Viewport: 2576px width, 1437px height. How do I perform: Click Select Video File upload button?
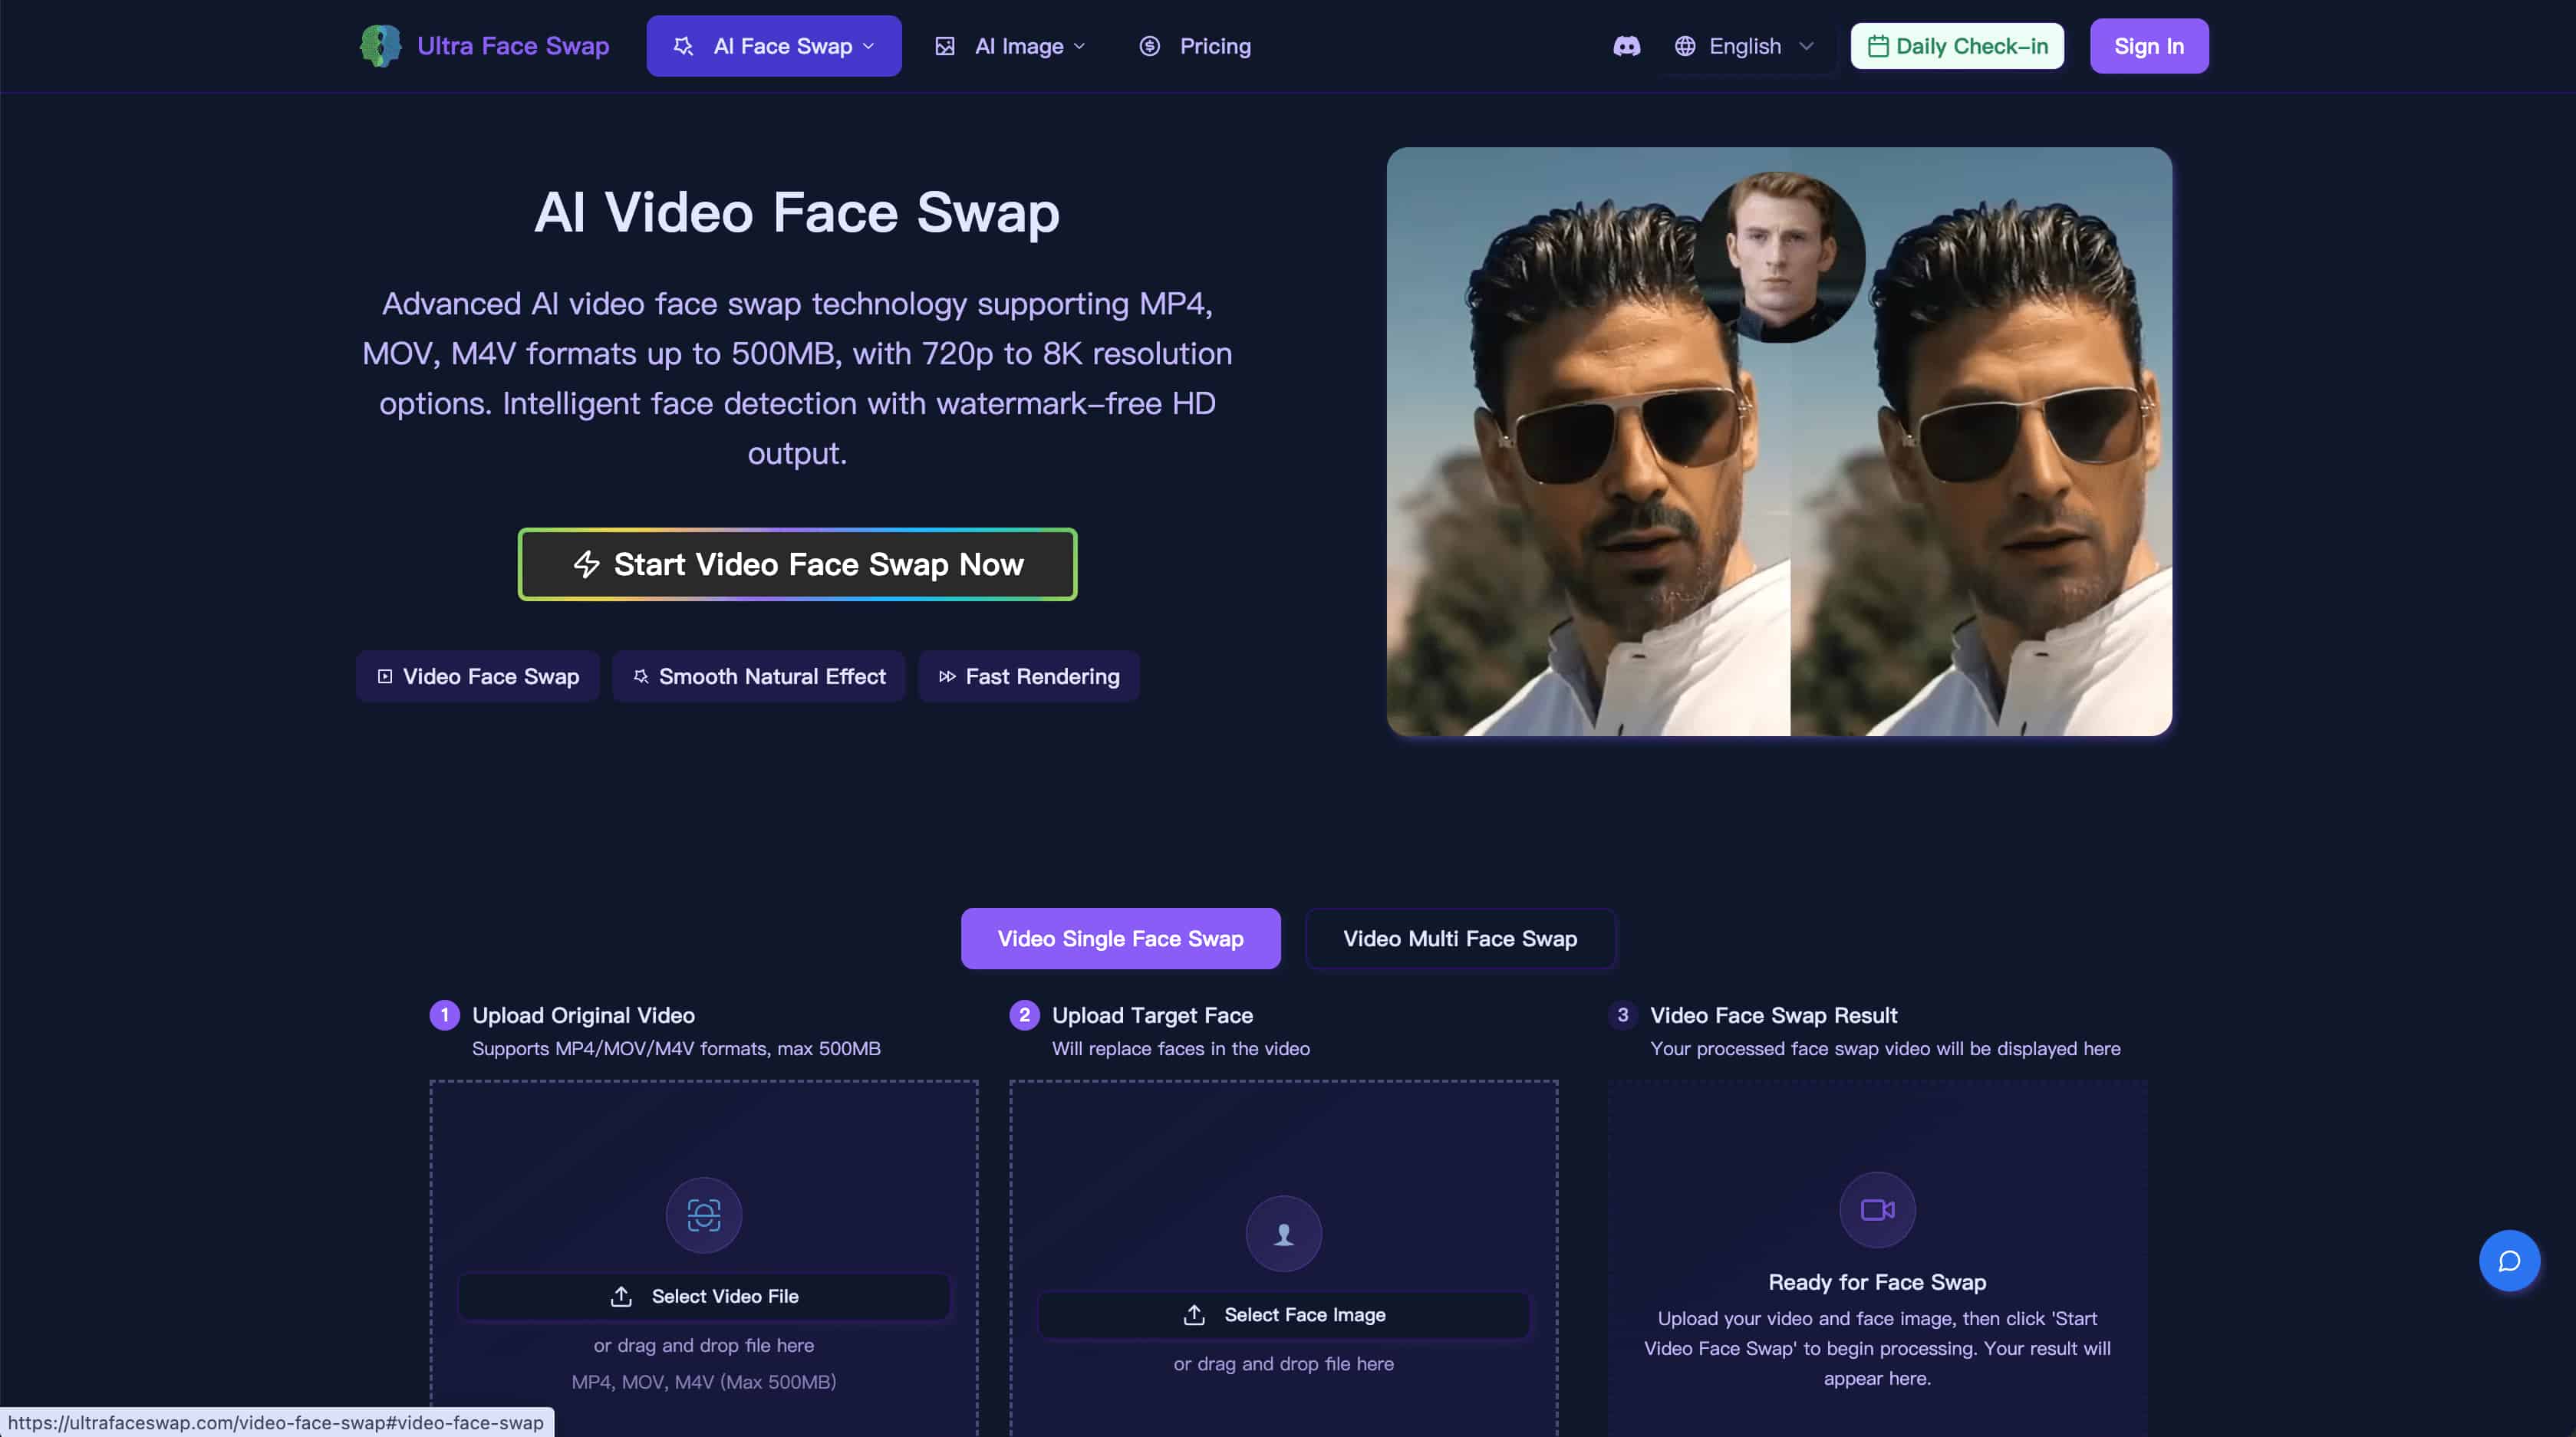pyautogui.click(x=703, y=1296)
